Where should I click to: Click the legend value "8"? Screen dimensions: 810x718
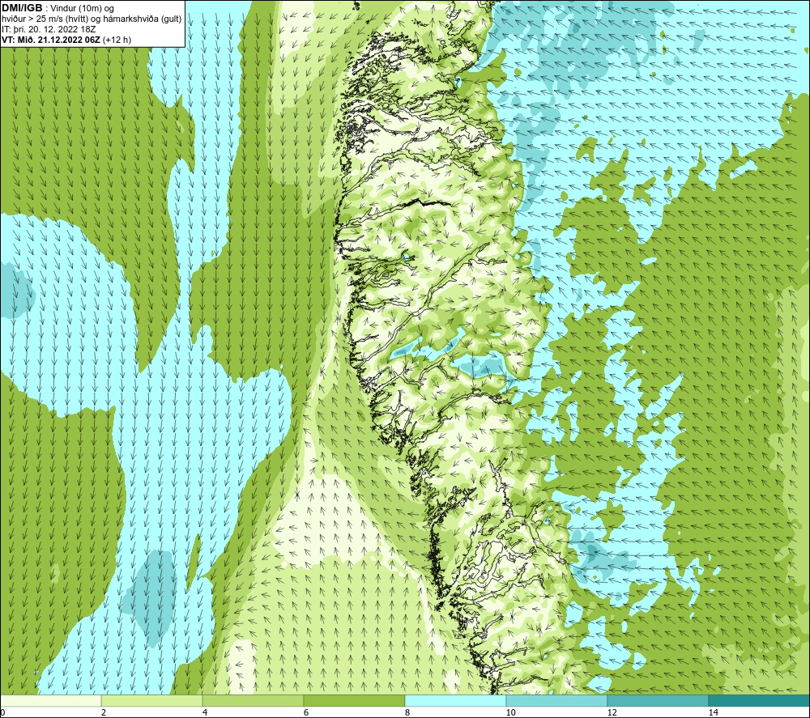[x=407, y=712]
